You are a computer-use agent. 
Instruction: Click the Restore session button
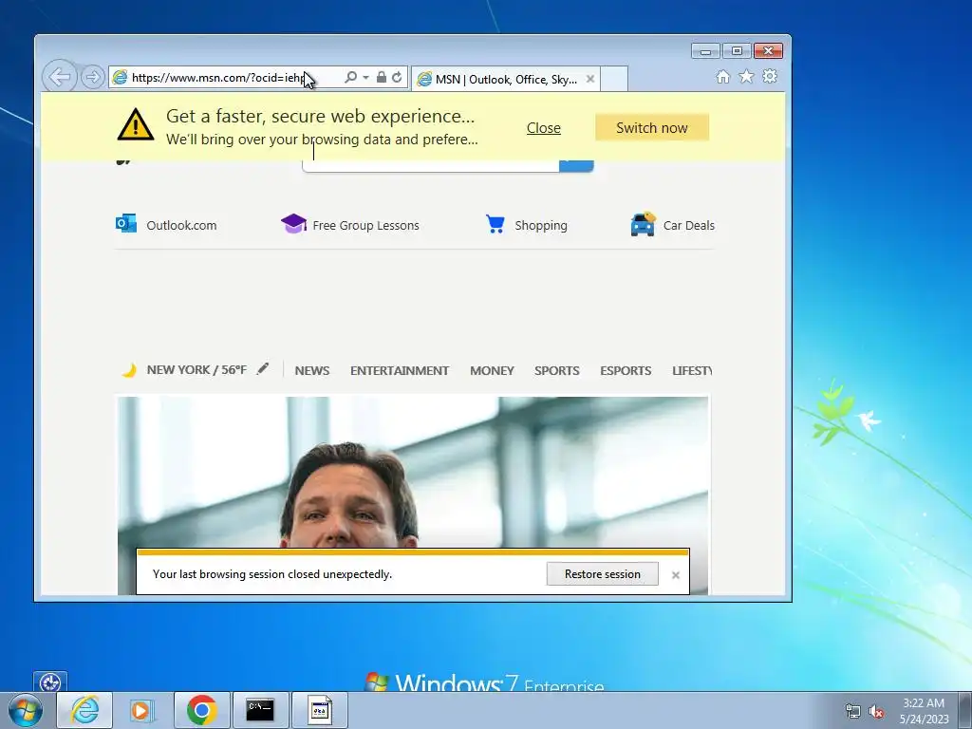(602, 574)
